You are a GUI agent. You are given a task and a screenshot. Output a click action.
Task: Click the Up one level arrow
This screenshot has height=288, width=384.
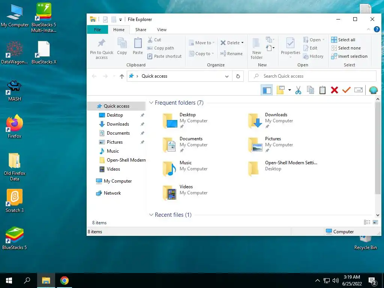click(122, 76)
